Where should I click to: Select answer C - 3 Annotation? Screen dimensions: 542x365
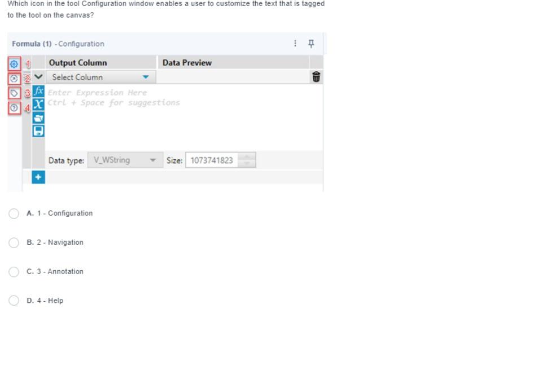[x=14, y=271]
